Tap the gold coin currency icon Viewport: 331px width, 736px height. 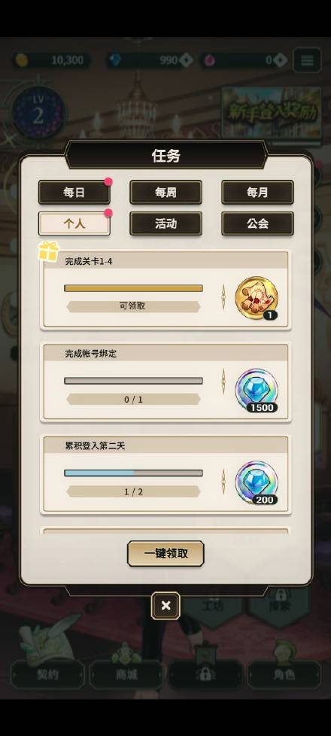22,60
